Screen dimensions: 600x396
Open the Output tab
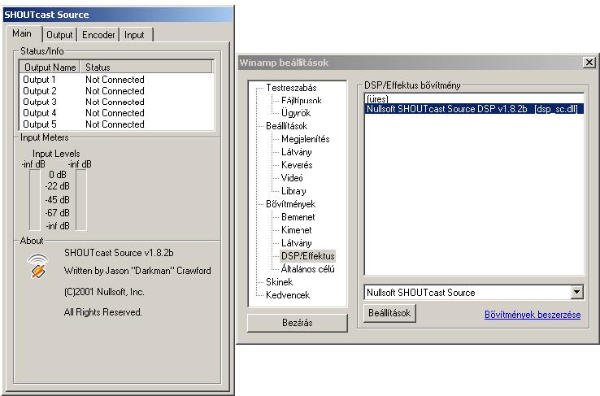tap(59, 35)
